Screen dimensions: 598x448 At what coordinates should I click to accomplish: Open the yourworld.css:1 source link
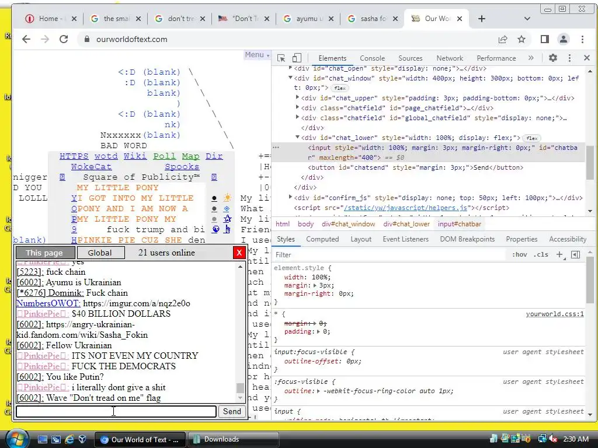point(555,314)
